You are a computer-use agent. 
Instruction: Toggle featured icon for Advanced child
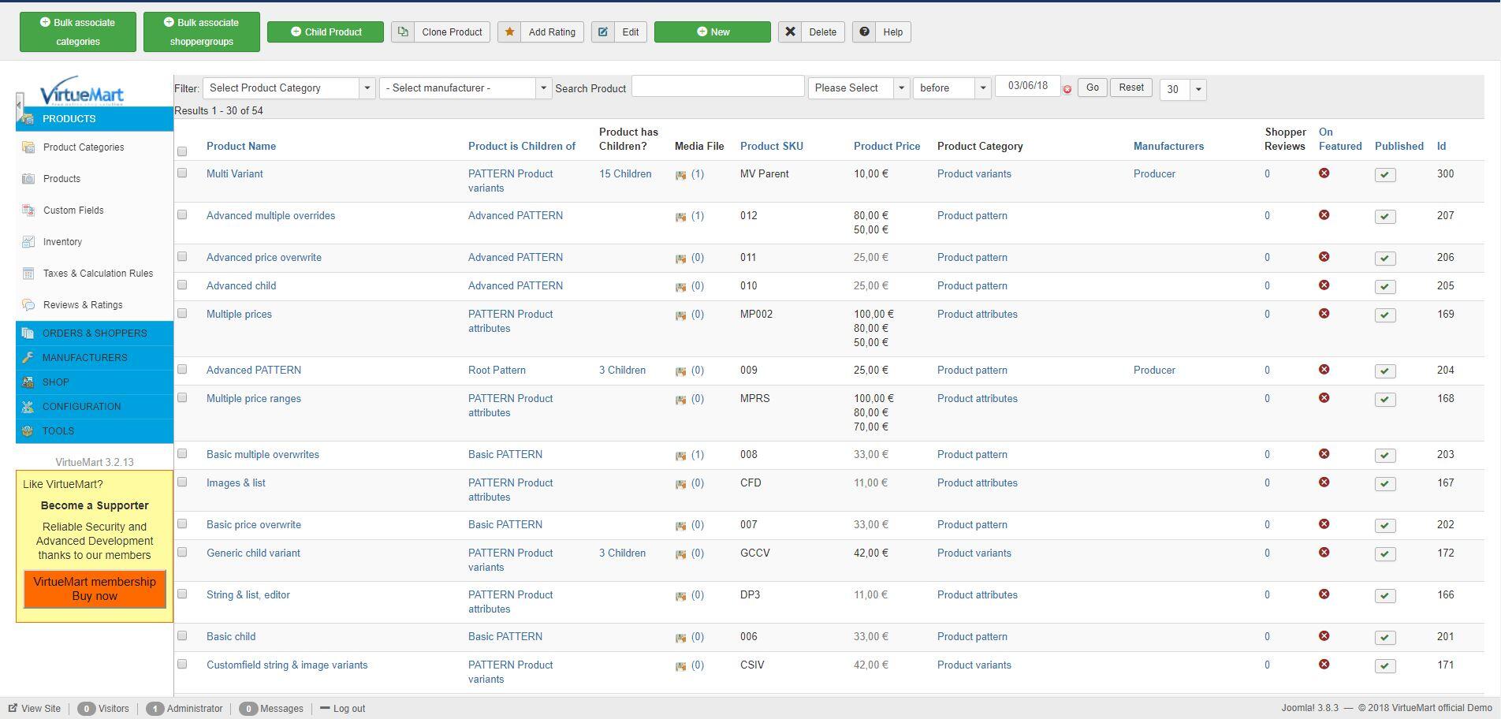click(x=1324, y=285)
